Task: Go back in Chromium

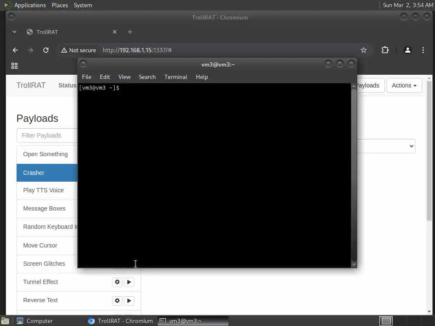Action: pyautogui.click(x=15, y=50)
